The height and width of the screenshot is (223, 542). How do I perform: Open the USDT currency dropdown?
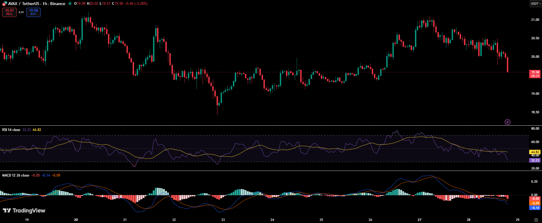click(535, 4)
